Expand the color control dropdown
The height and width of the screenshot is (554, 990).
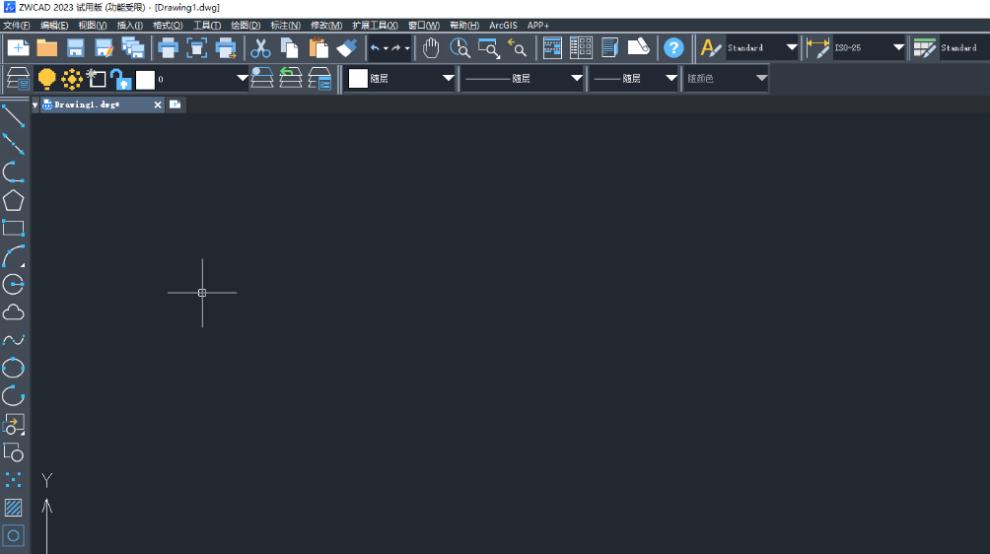[449, 79]
